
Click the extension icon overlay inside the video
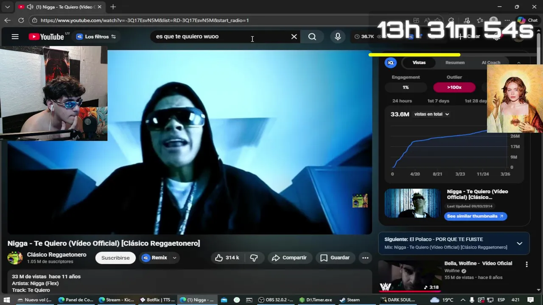pyautogui.click(x=360, y=200)
